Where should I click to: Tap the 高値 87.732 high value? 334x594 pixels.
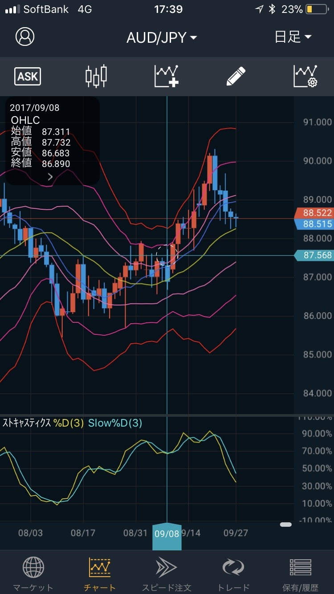(40, 142)
